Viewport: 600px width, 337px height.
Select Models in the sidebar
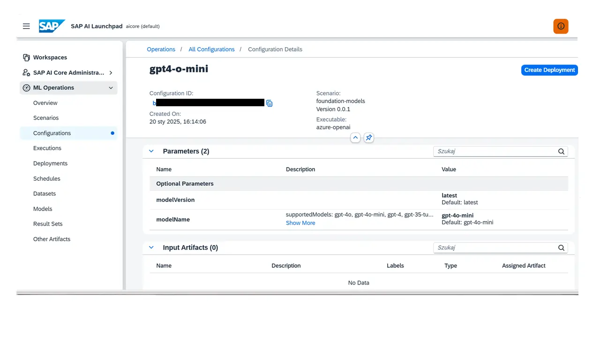(43, 209)
